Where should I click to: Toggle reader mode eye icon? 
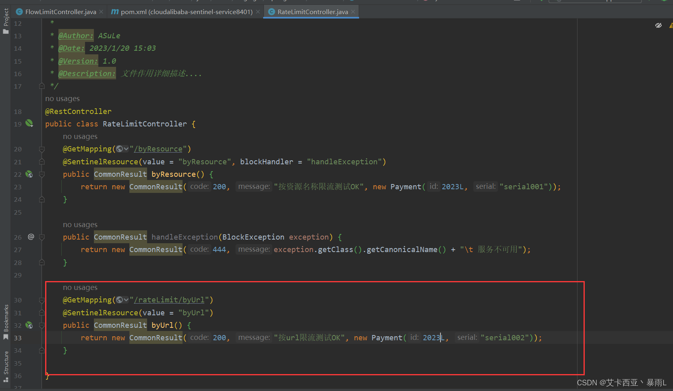tap(658, 25)
